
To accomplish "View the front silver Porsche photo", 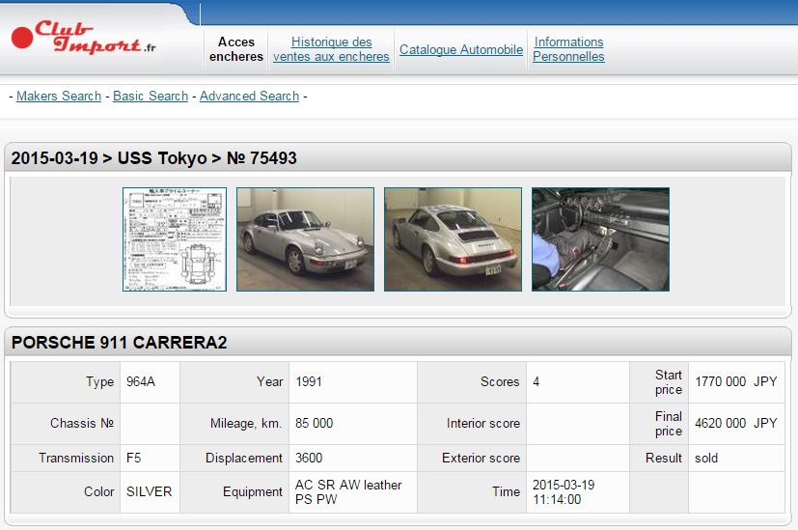I will click(x=305, y=239).
